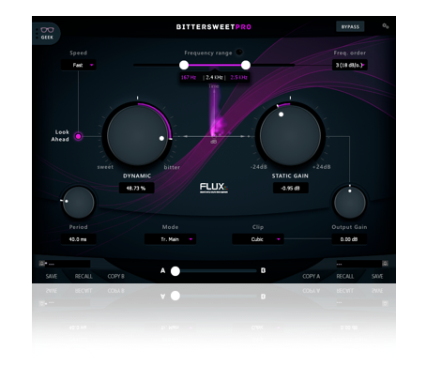Image resolution: width=427 pixels, height=366 pixels.
Task: Click the Period value field showing 40.0 ms
Action: (x=78, y=239)
